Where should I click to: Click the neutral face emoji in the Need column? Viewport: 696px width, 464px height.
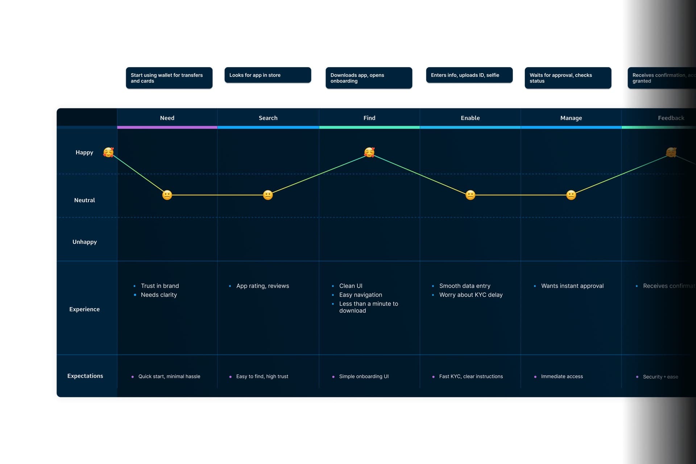[x=167, y=195]
